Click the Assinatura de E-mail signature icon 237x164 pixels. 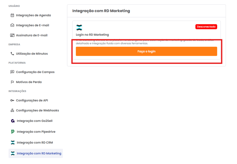pos(12,35)
